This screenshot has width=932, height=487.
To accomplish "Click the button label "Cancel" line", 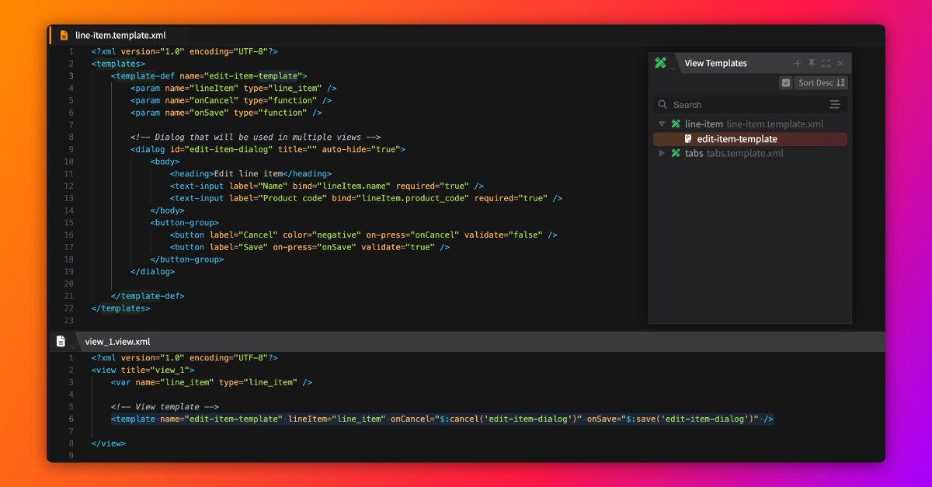I will pos(363,235).
